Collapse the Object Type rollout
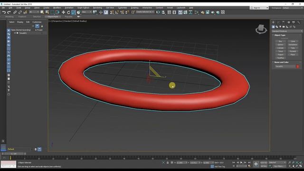This screenshot has width=304, height=171. pos(280,35)
